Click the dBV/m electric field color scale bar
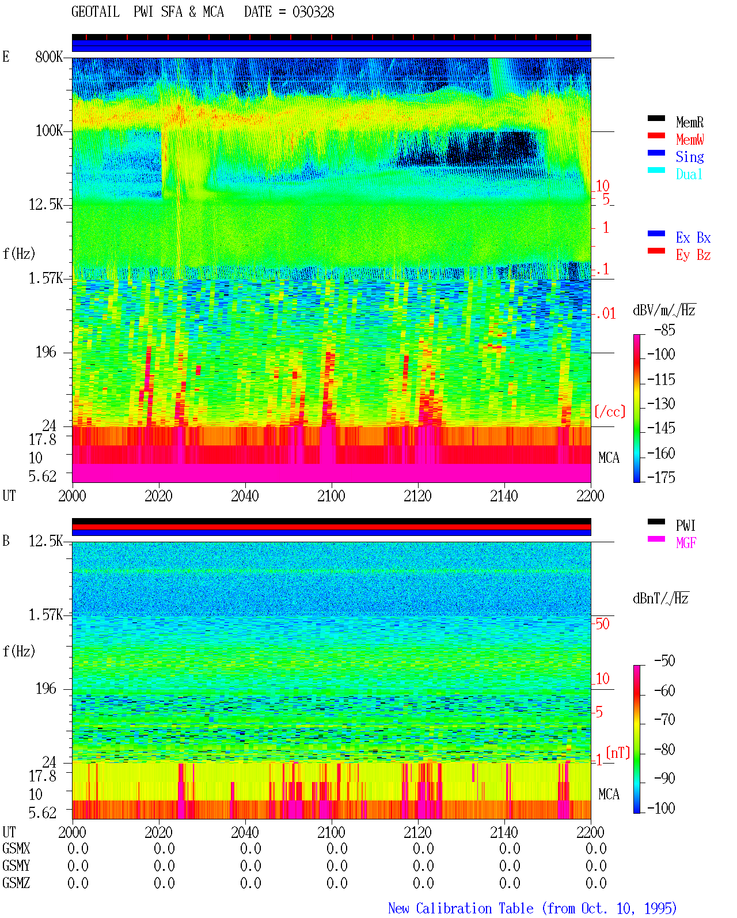The height and width of the screenshot is (918, 737). point(637,408)
